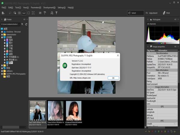180x135 pixels.
Task: Click the rotate arrow status bar icon
Action: pos(172,131)
